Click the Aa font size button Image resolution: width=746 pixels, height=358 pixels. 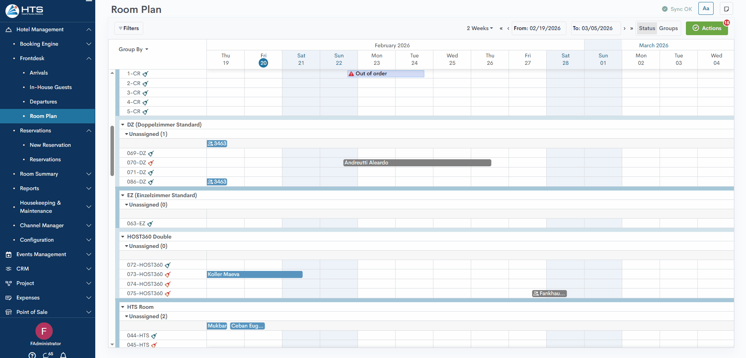(706, 9)
